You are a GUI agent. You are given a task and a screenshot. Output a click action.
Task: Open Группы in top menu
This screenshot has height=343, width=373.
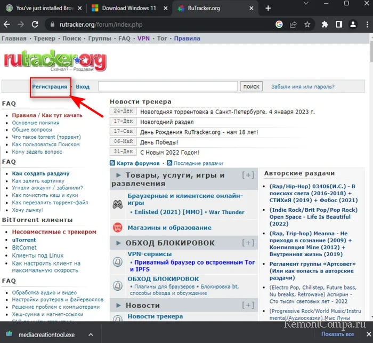pos(100,38)
